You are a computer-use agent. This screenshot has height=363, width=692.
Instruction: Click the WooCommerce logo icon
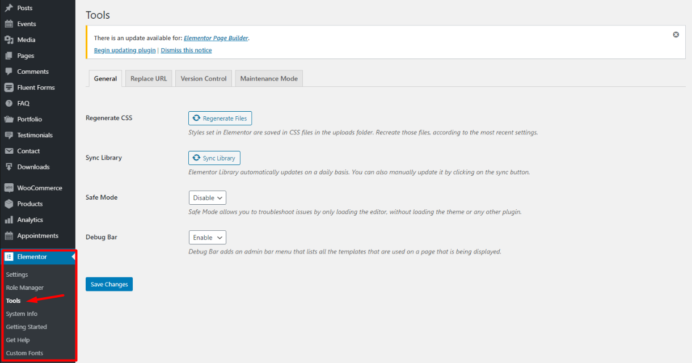pos(9,188)
